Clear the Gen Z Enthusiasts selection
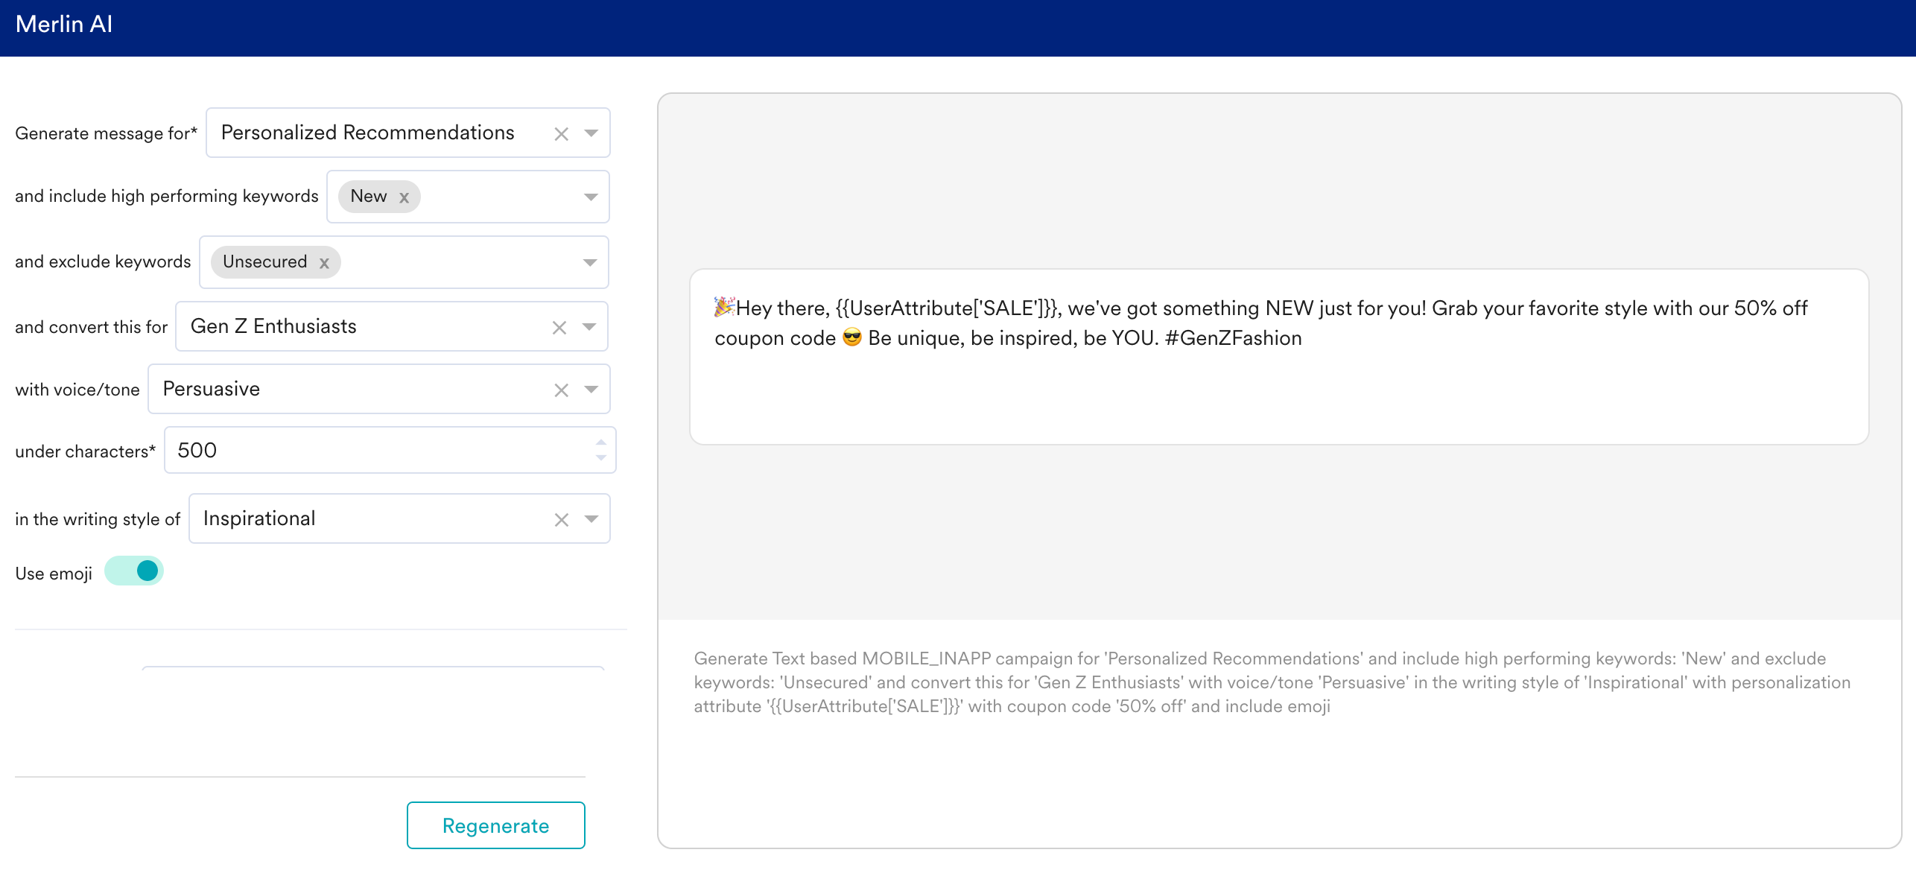 (x=559, y=328)
